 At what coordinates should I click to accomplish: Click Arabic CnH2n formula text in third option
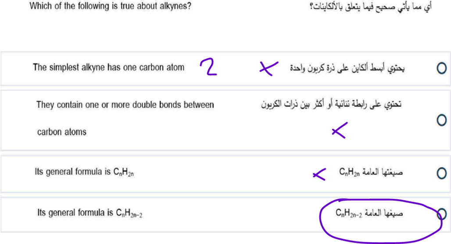point(371,172)
